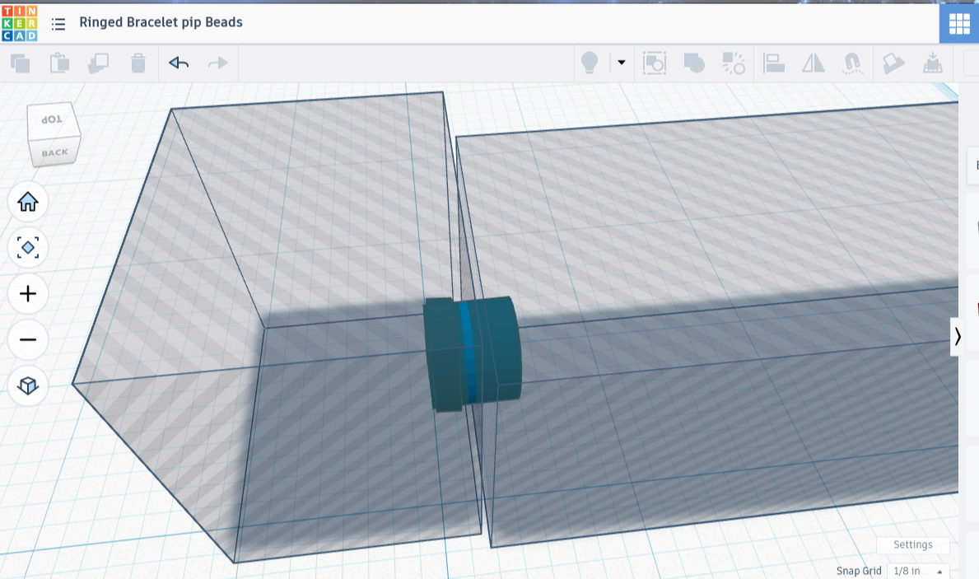Image resolution: width=979 pixels, height=579 pixels.
Task: Switch to orthographic view cube icon
Action: [27, 385]
